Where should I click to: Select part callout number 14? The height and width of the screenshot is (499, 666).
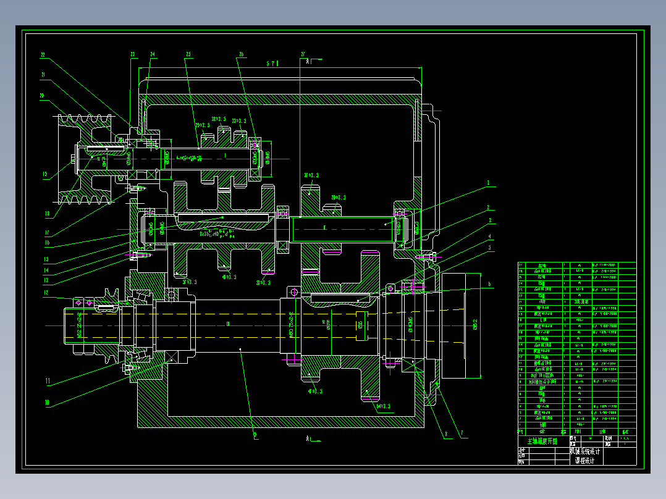[46, 270]
